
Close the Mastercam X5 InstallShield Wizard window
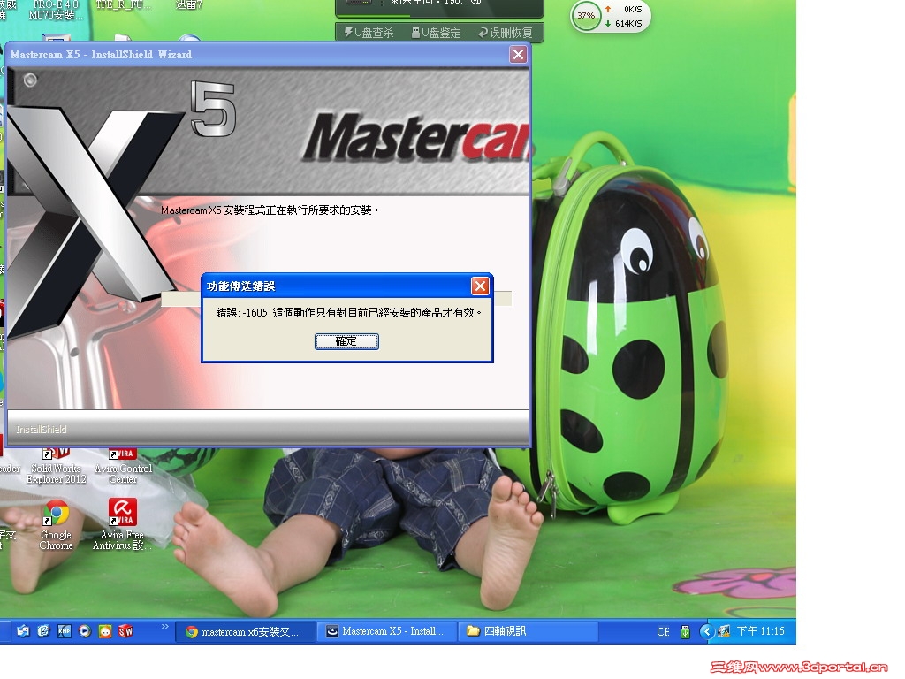pyautogui.click(x=518, y=54)
